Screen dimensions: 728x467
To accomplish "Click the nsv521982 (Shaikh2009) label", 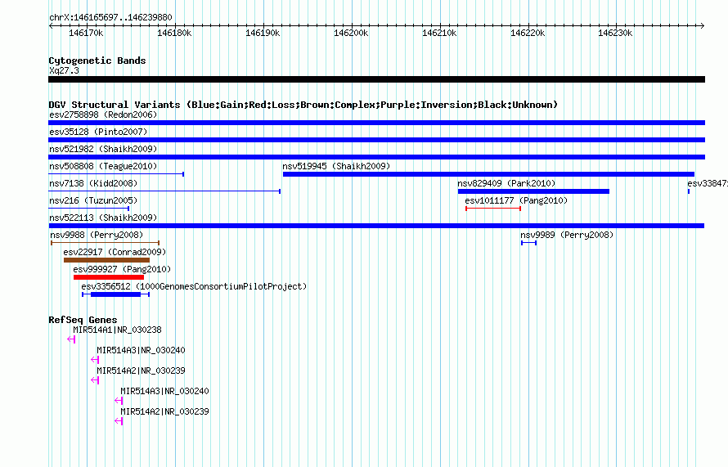I will point(103,149).
